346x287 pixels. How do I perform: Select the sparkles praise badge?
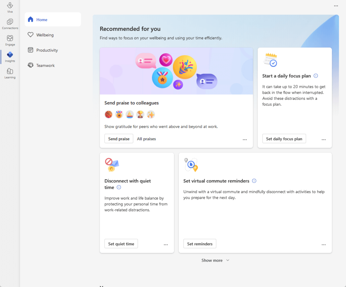click(x=151, y=114)
